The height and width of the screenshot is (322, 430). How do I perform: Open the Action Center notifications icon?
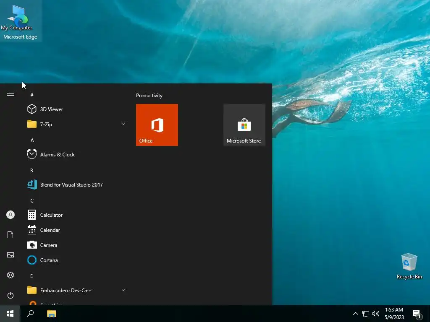[417, 314]
